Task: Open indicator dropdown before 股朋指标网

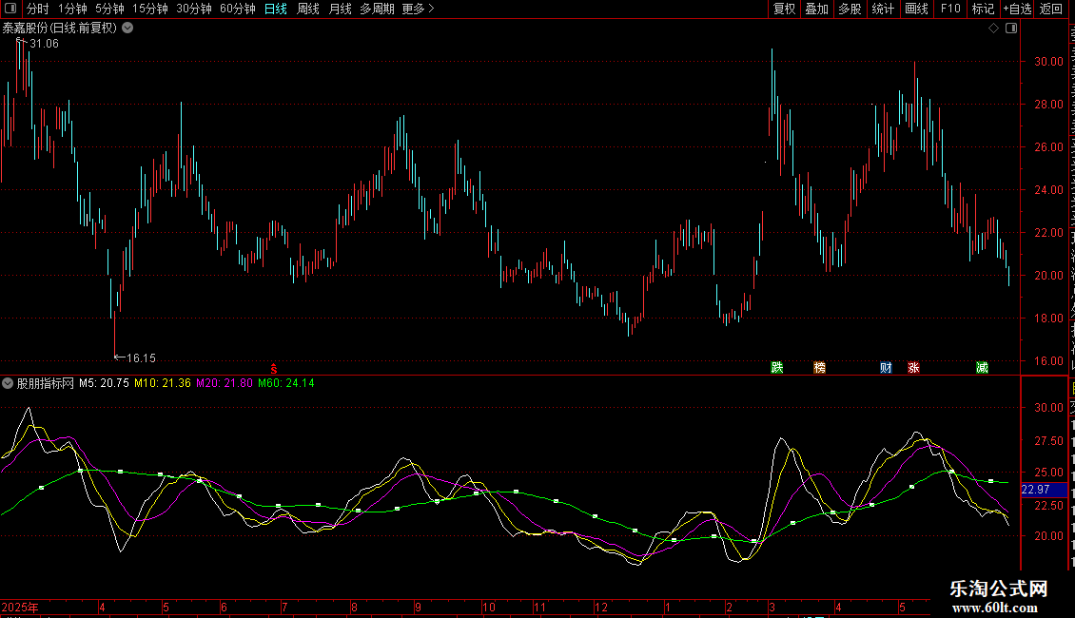Action: (x=8, y=383)
